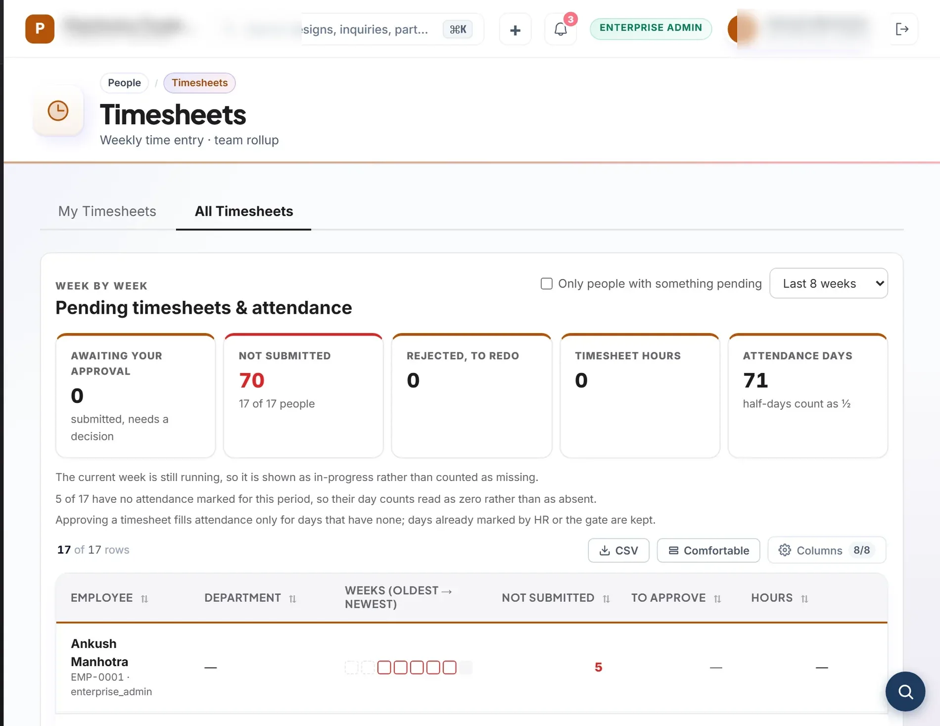Image resolution: width=940 pixels, height=726 pixels.
Task: Toggle Comfortable row density
Action: tap(708, 550)
